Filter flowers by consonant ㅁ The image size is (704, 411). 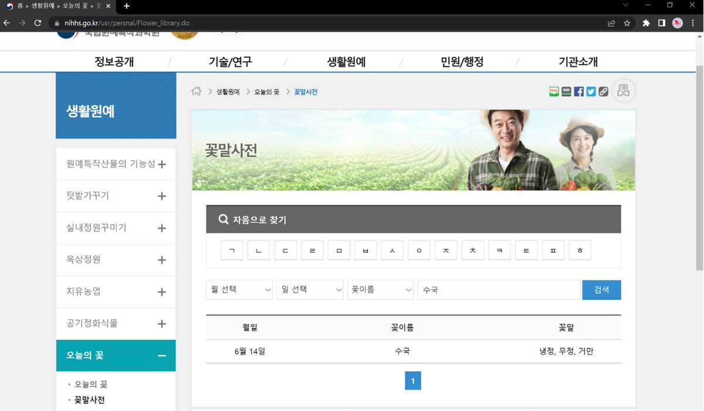click(339, 250)
